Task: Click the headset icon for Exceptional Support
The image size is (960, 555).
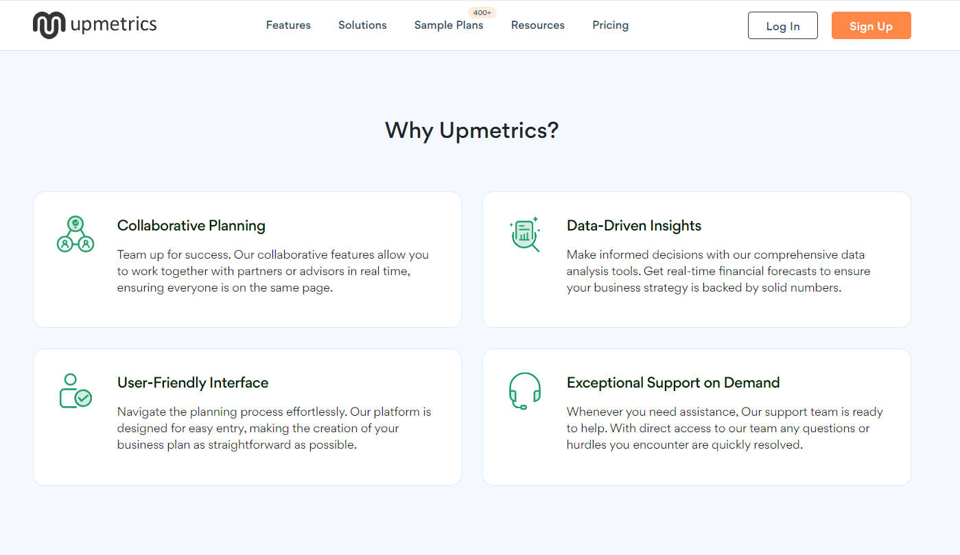Action: click(524, 392)
